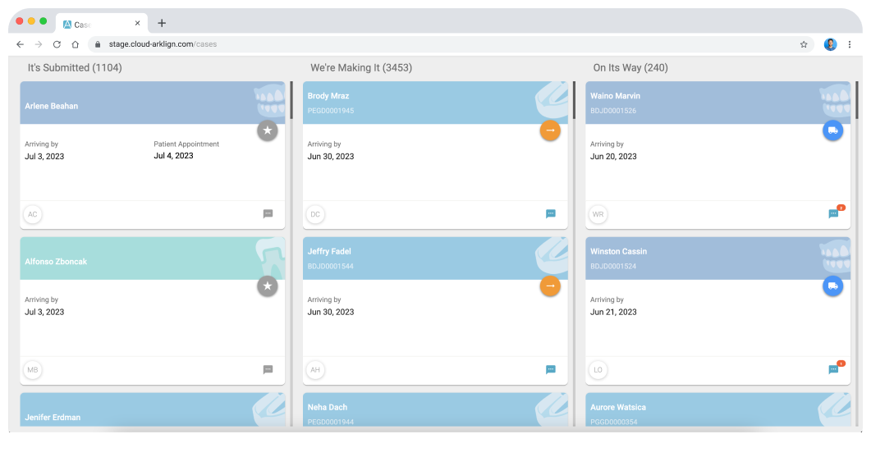Screen dimensions: 871x457
Task: Open comments on Arlene Beahan card
Action: tap(268, 214)
